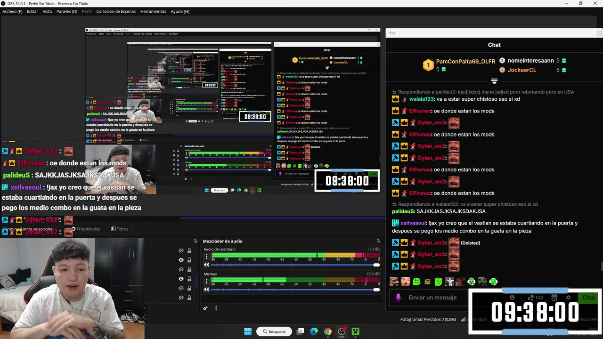Open the Ayuda (H) menu
This screenshot has width=603, height=339.
pyautogui.click(x=180, y=11)
